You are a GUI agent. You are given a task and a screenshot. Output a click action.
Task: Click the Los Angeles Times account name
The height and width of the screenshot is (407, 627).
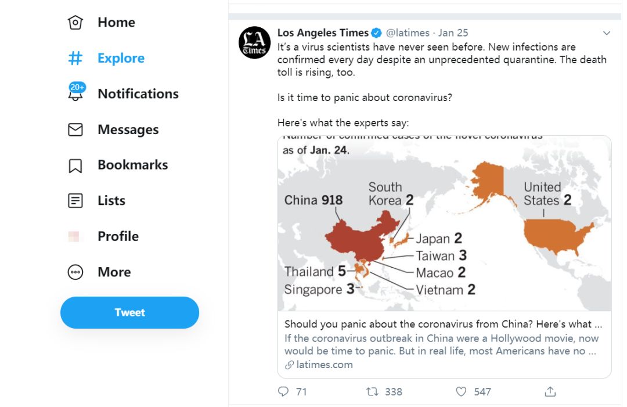(323, 33)
